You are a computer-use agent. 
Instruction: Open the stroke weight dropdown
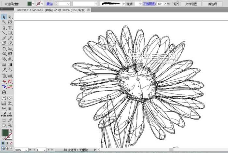click(x=68, y=4)
